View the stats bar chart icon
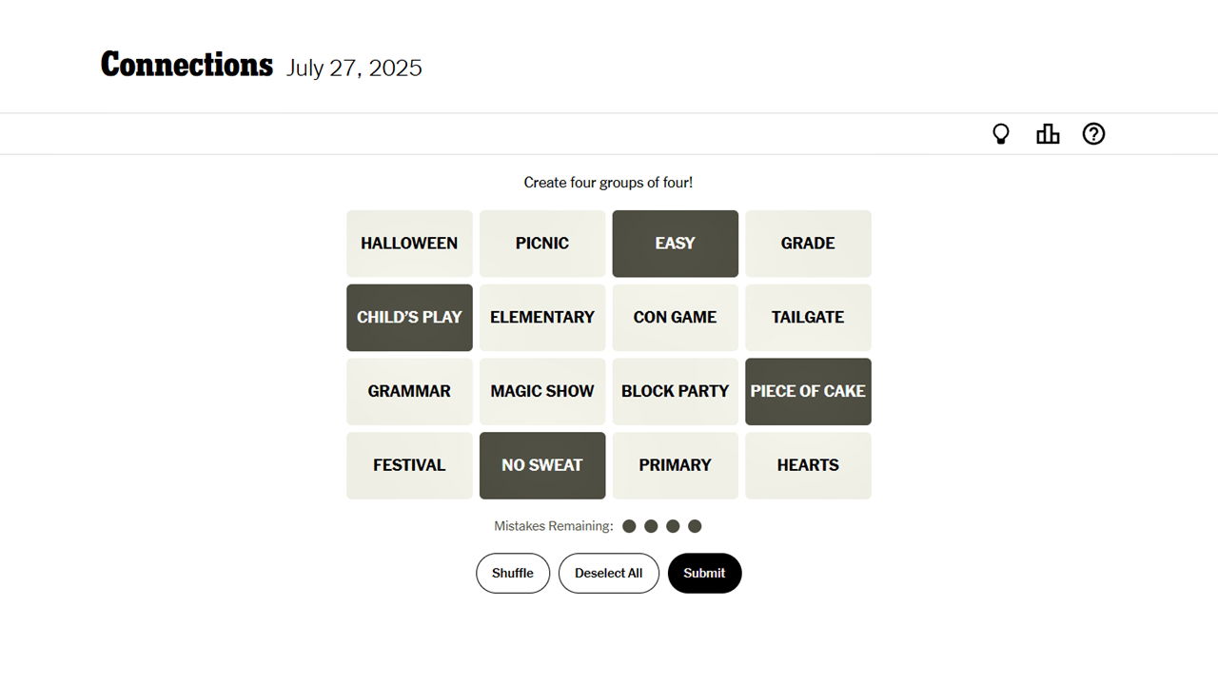Screen dimensions: 1218x685 tap(1048, 134)
